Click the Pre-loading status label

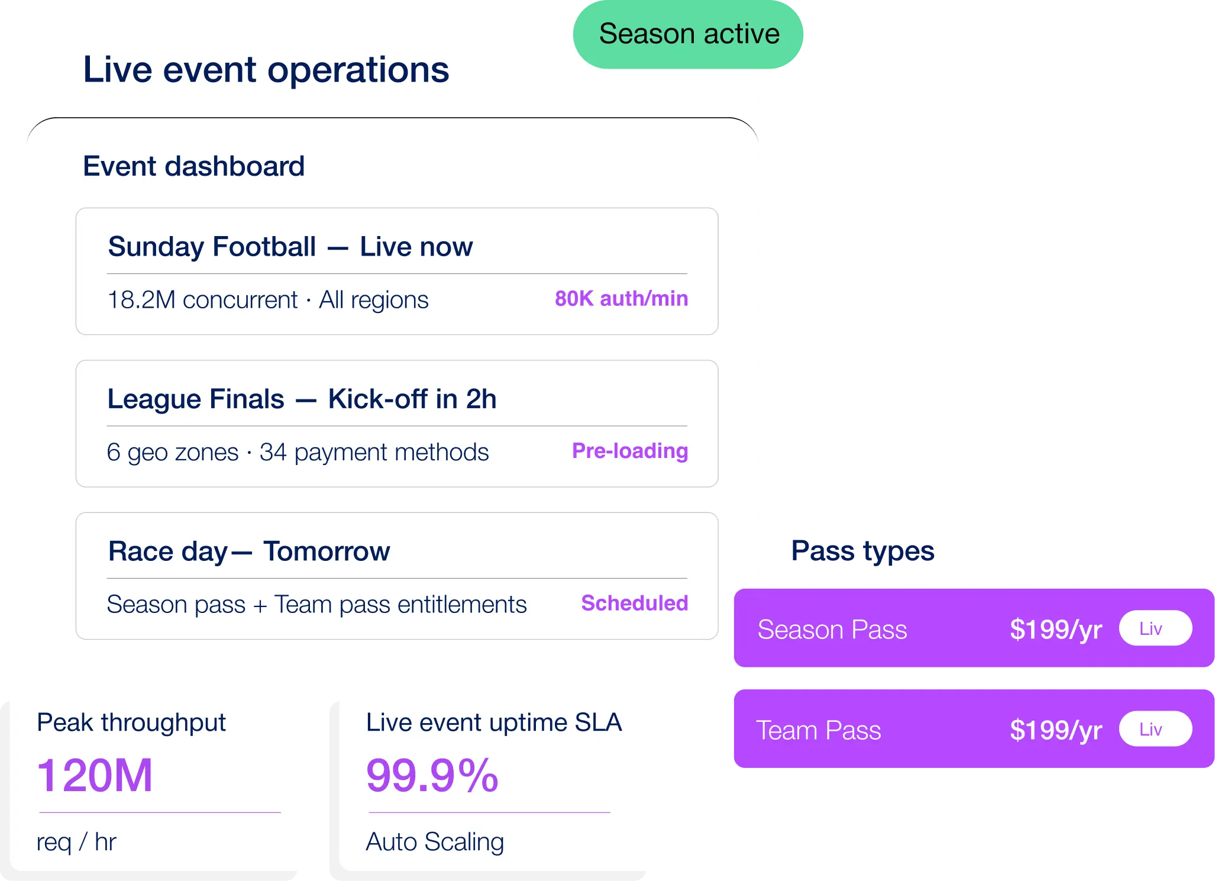(630, 451)
